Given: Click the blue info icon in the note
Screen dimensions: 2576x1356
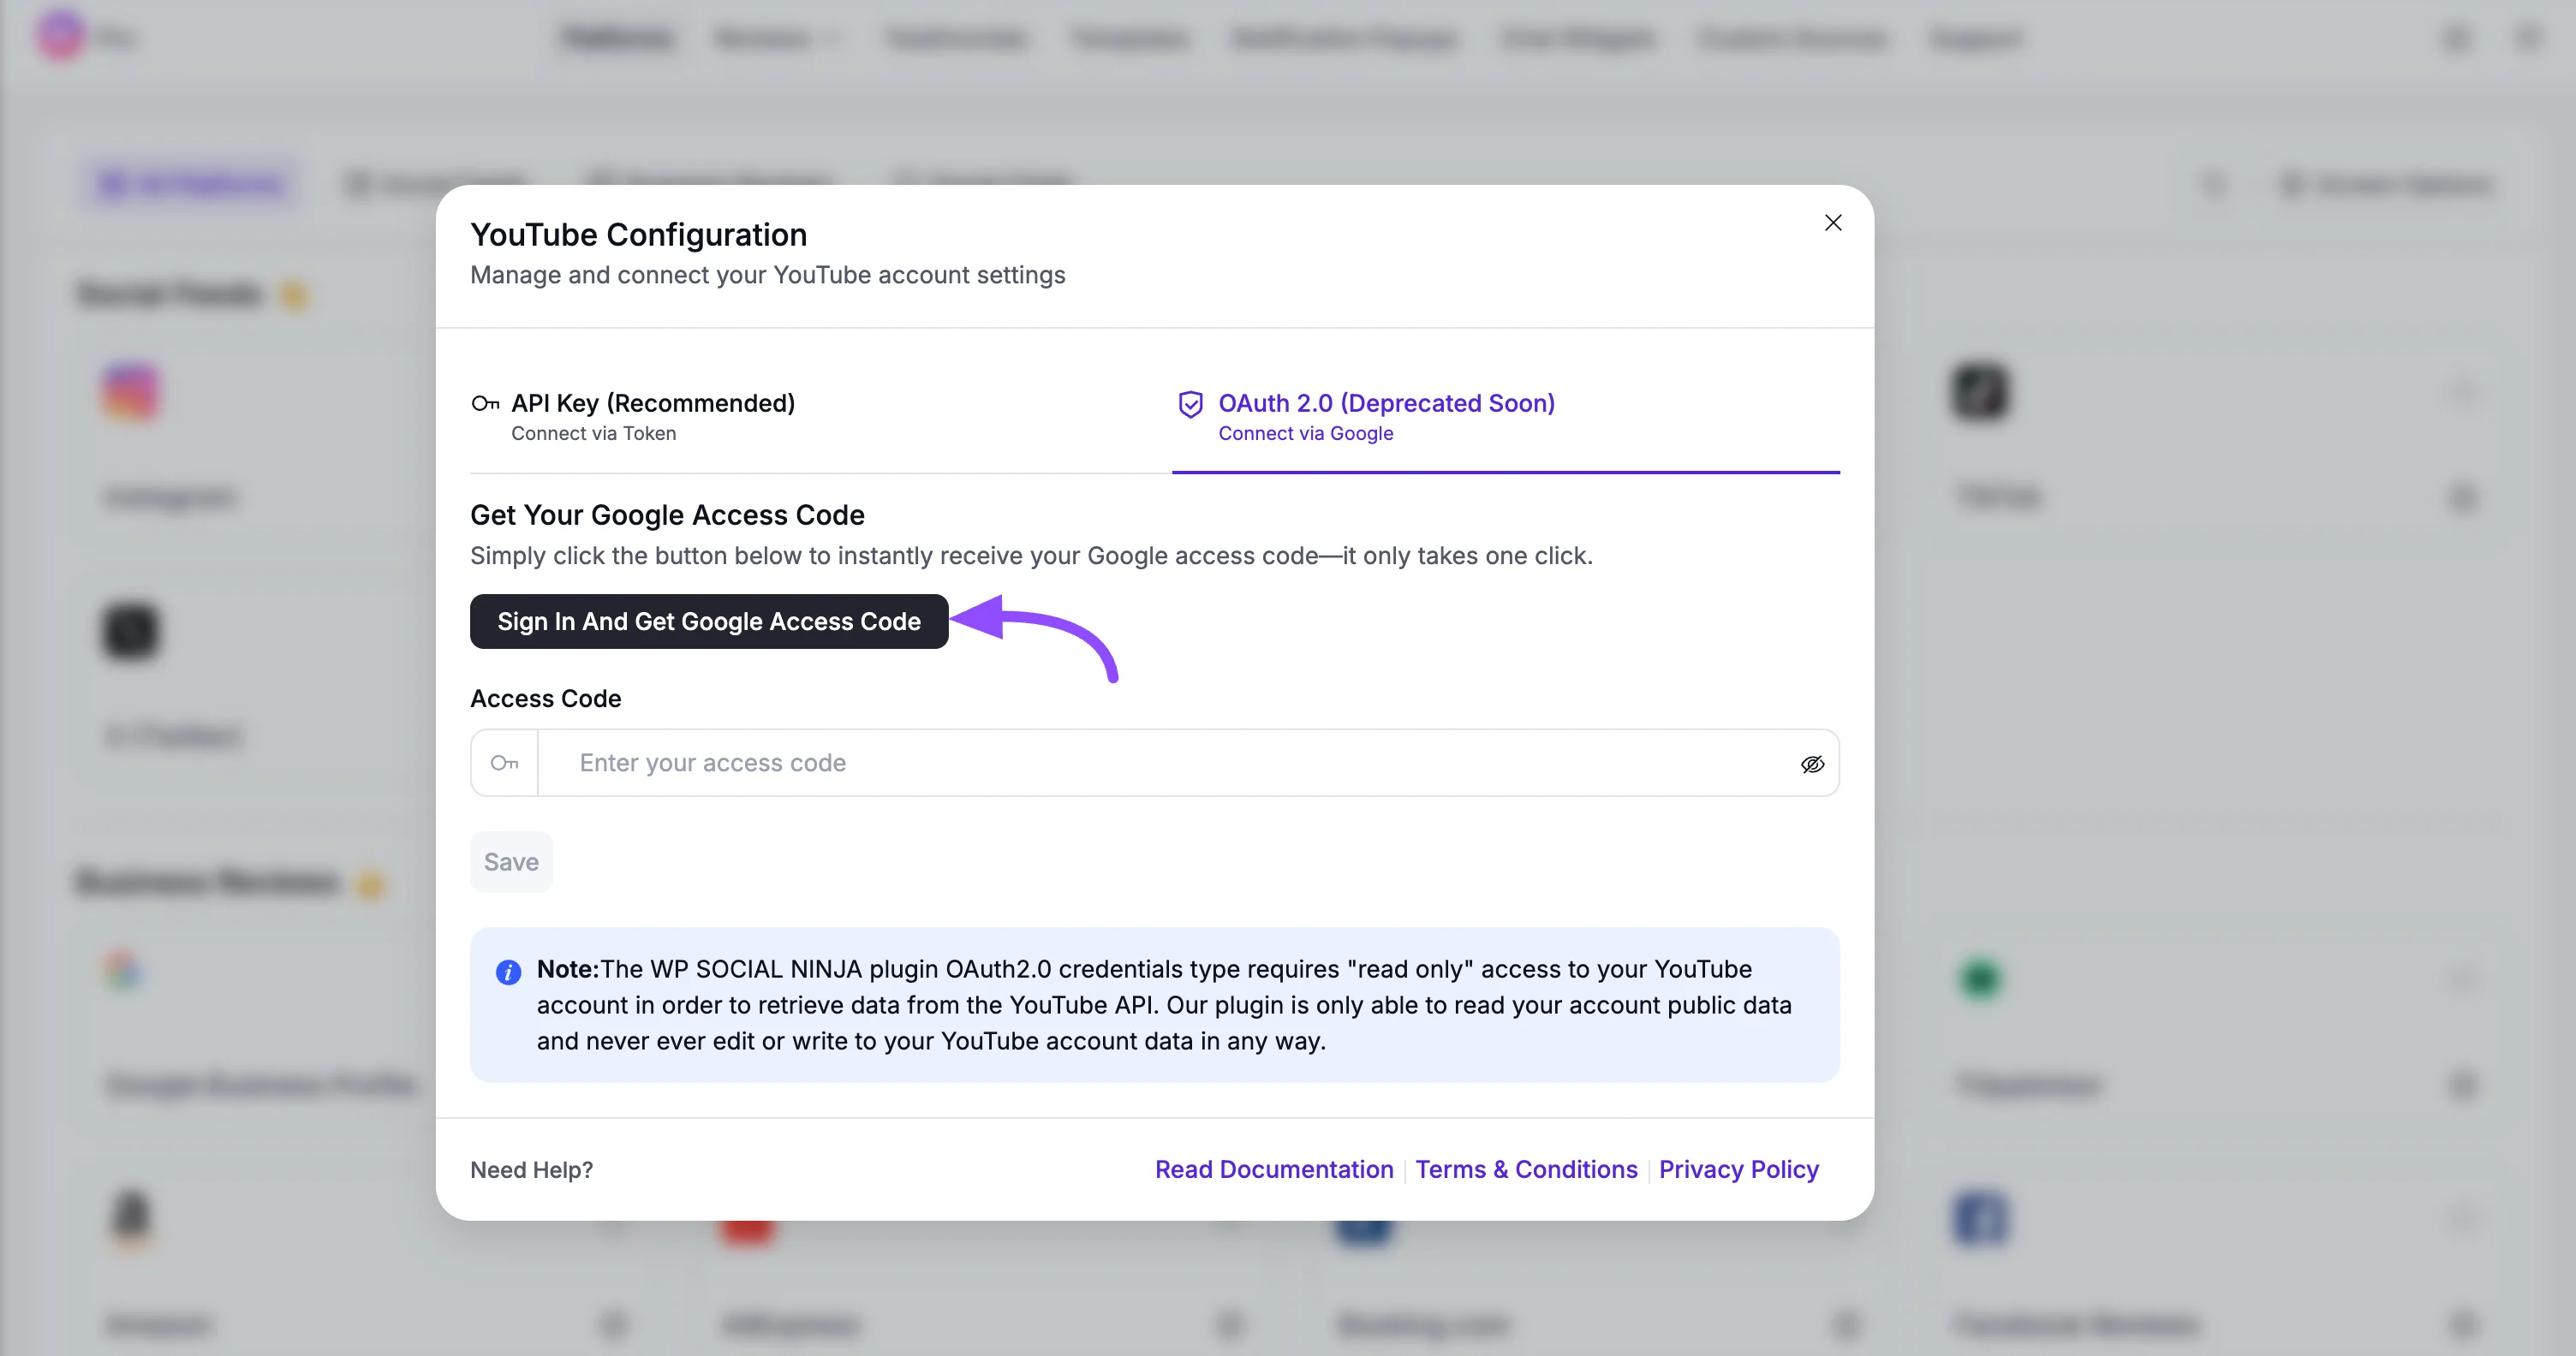Looking at the screenshot, I should (508, 972).
